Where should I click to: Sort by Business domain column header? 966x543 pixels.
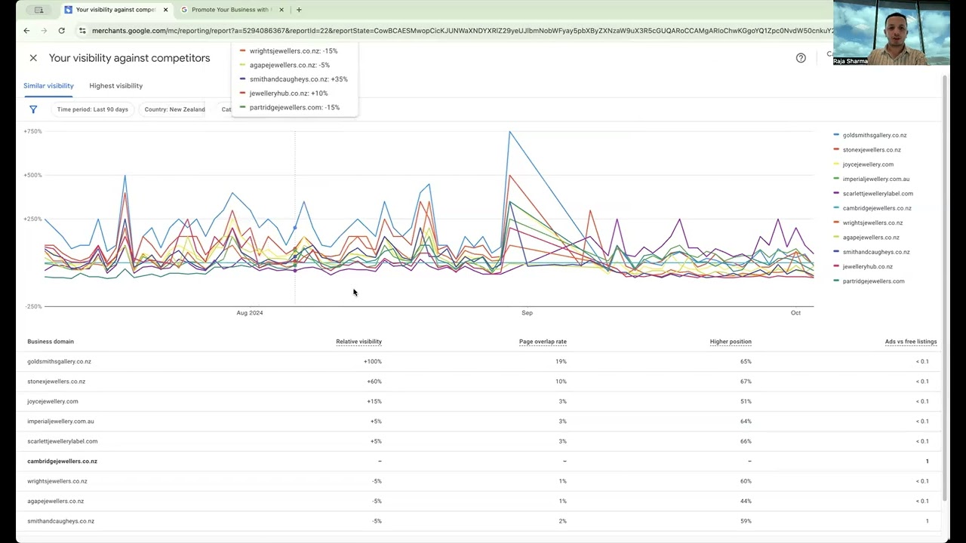[x=51, y=342]
